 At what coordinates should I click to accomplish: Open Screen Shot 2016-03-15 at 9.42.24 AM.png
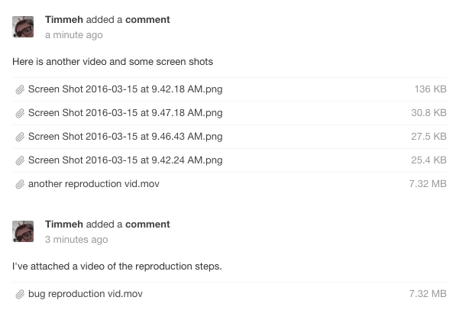point(125,160)
